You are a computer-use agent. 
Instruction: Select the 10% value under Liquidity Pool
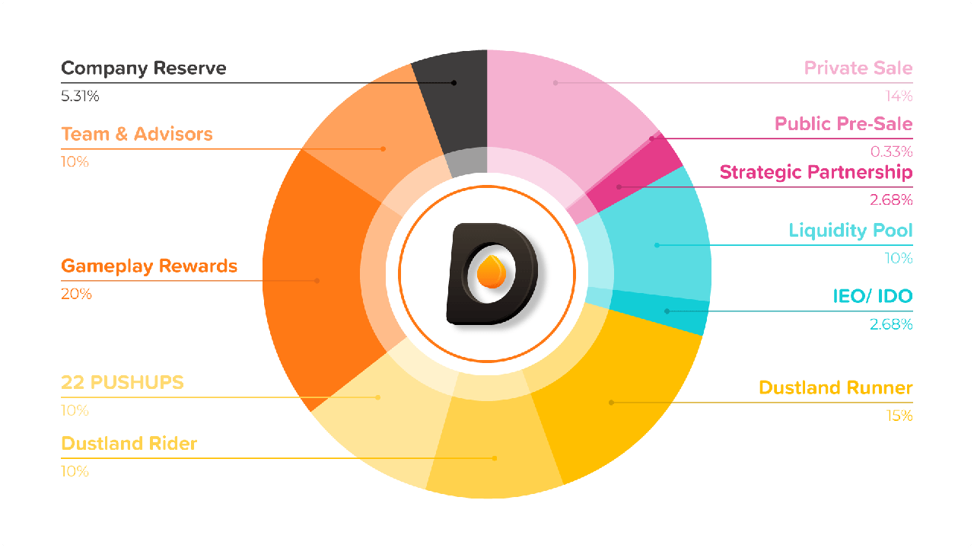click(x=899, y=258)
